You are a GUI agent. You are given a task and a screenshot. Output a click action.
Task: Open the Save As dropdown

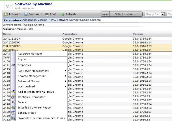click(33, 14)
